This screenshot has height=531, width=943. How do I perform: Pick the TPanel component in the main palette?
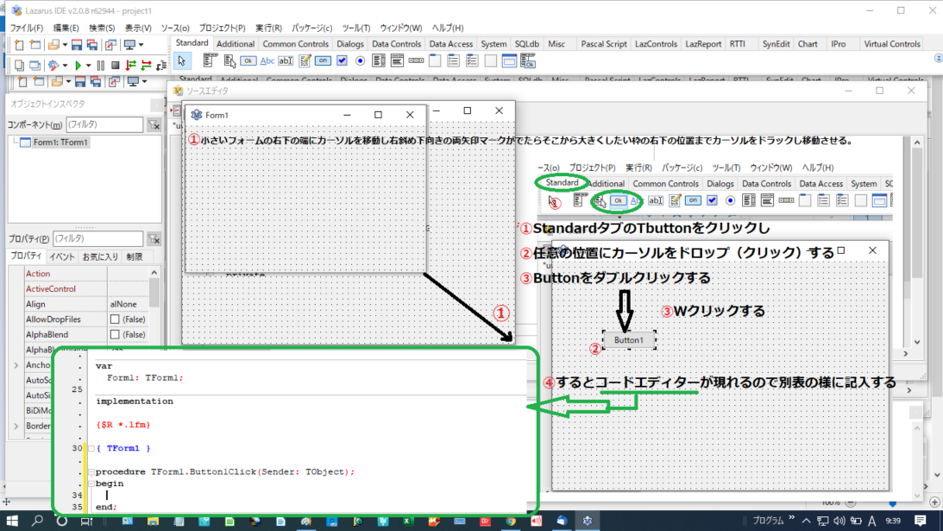(491, 60)
